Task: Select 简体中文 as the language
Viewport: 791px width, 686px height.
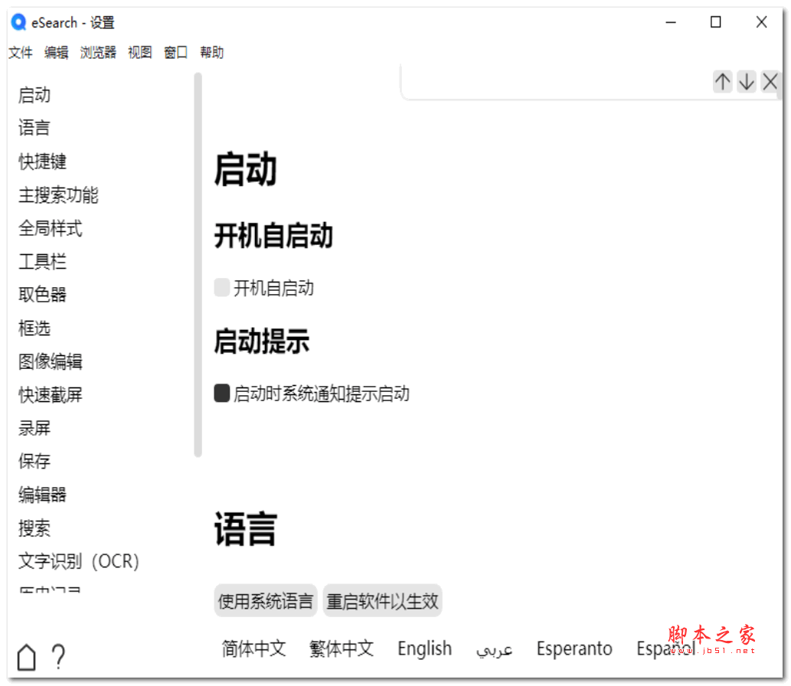Action: 253,648
